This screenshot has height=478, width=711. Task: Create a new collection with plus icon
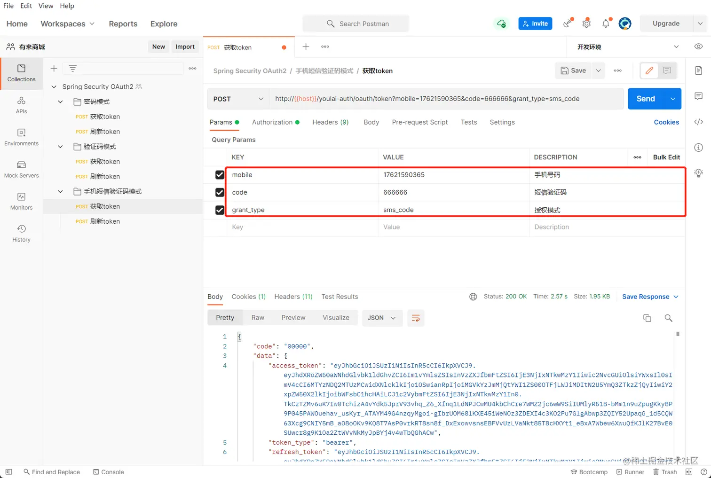pos(54,69)
